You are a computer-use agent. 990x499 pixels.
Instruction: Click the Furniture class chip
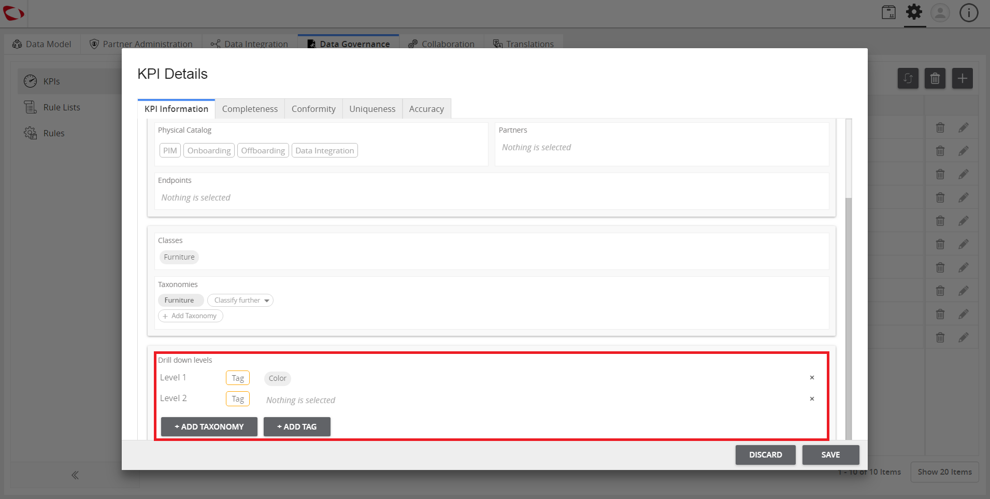point(179,257)
